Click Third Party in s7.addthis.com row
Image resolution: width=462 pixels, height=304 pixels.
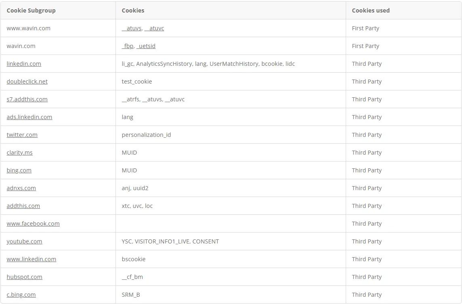coord(367,99)
